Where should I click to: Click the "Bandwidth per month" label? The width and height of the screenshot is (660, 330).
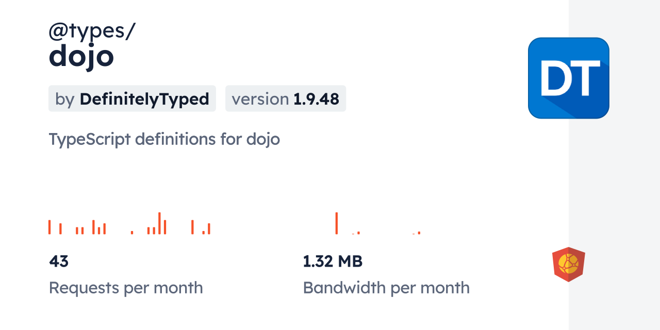tap(386, 288)
